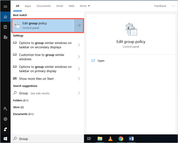
Task: Click the Task View icon
Action: pyautogui.click(x=89, y=138)
